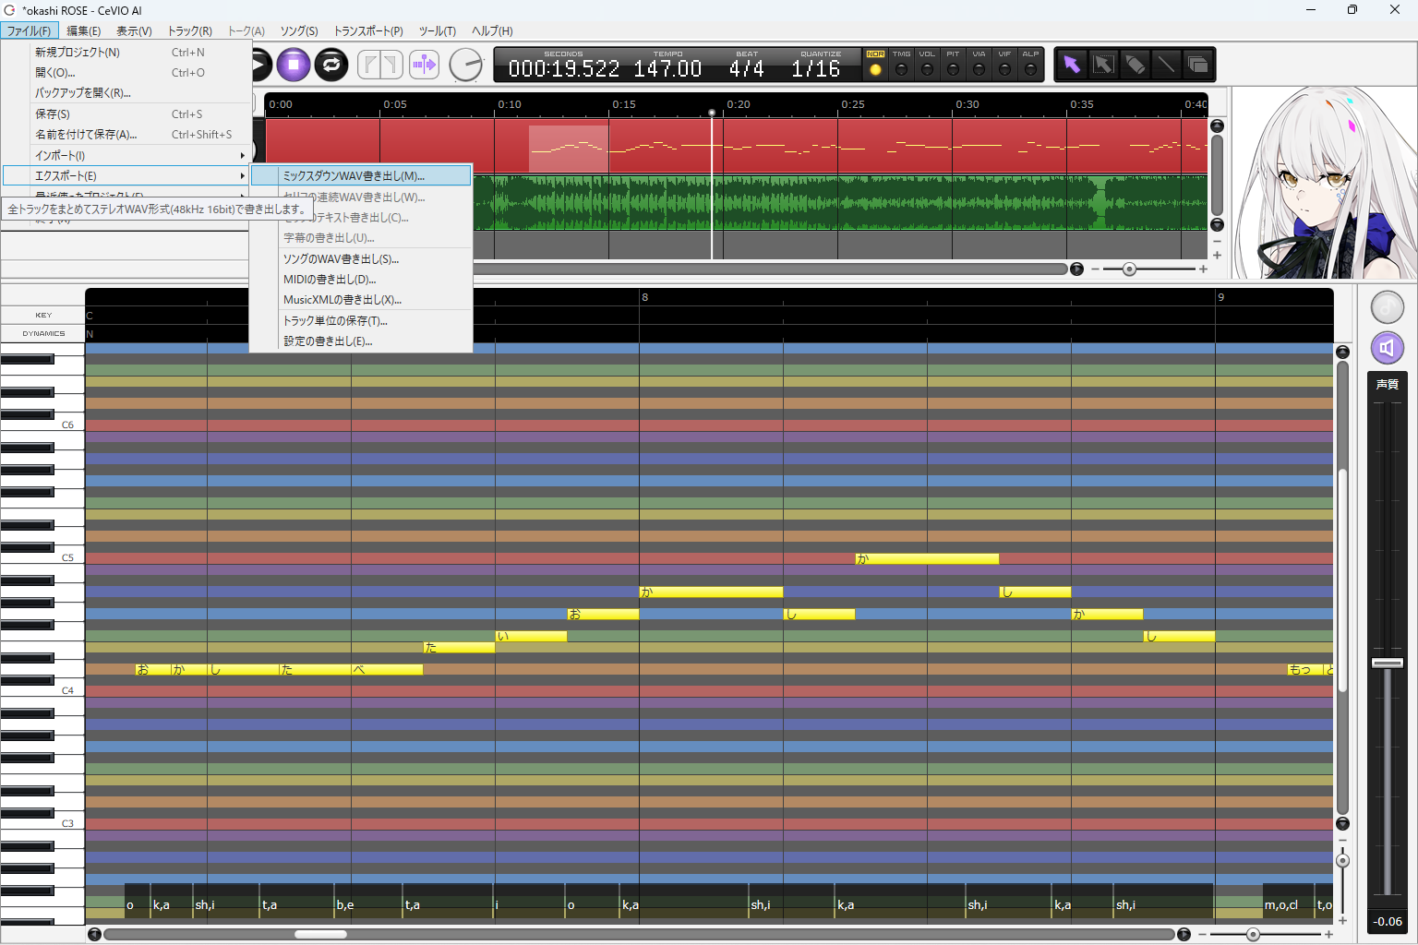
Task: Toggle the loop playback button
Action: (331, 65)
